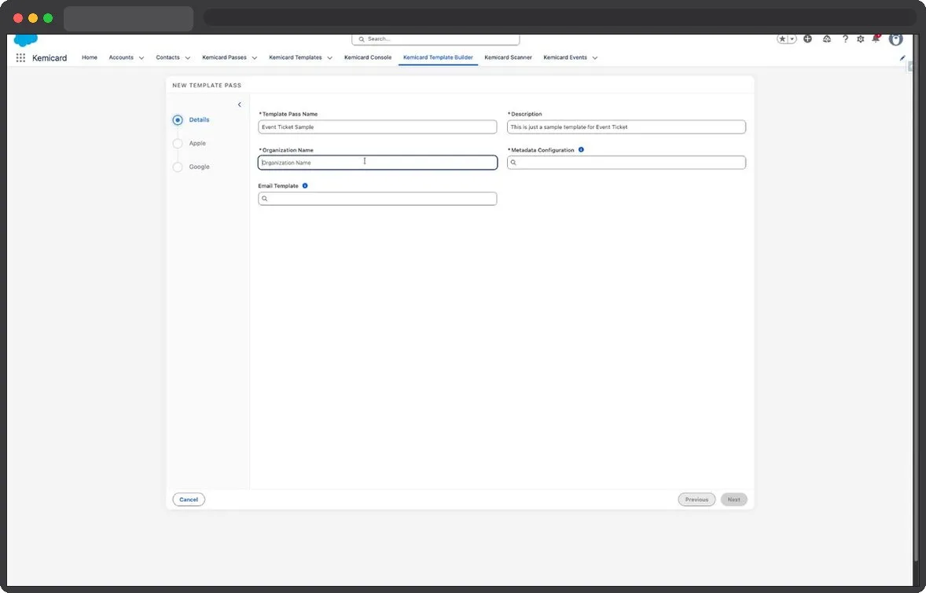This screenshot has height=593, width=926.
Task: Expand the Accounts tab dropdown
Action: [141, 58]
